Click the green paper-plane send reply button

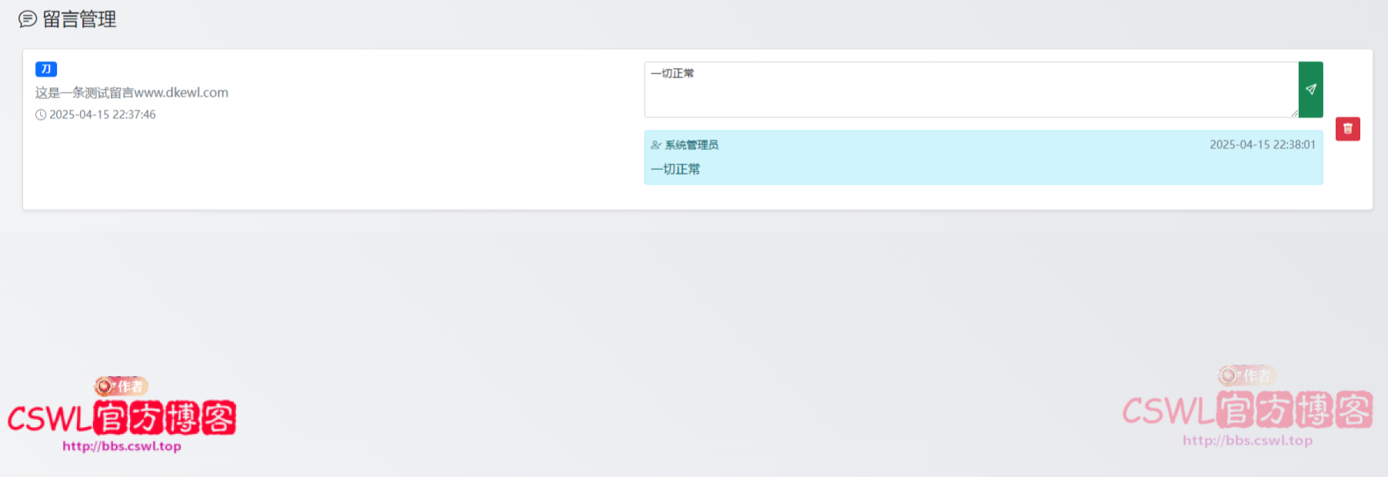tap(1310, 89)
